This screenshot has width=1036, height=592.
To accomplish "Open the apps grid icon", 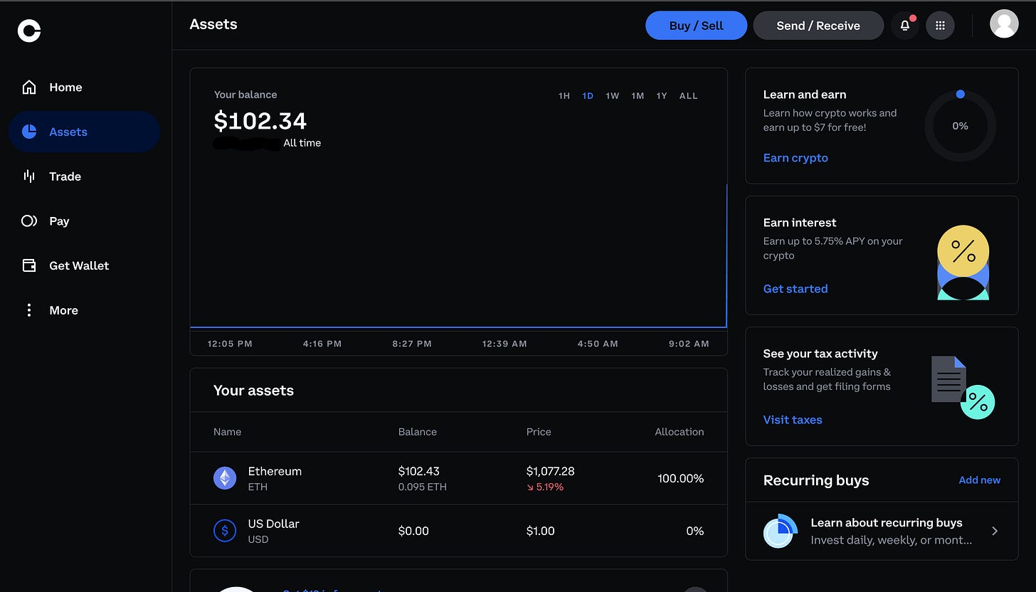I will (x=940, y=26).
